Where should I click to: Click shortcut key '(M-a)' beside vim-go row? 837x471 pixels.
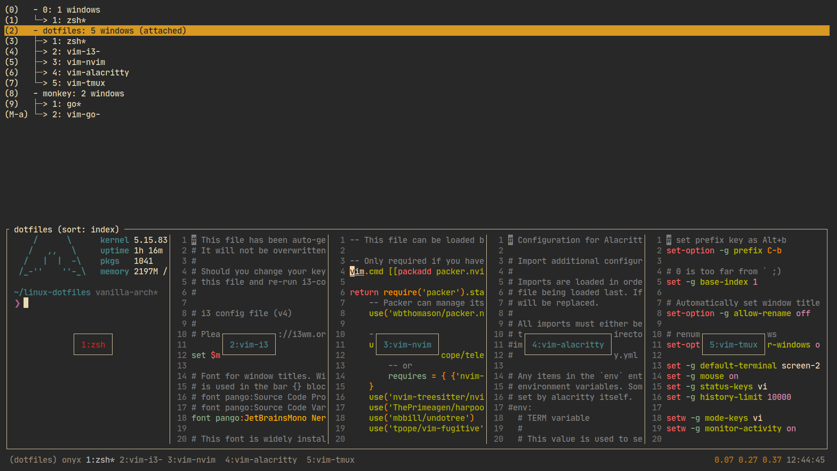[x=16, y=114]
